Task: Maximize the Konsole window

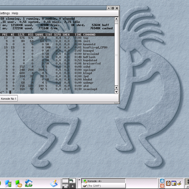Action: click(113, 8)
